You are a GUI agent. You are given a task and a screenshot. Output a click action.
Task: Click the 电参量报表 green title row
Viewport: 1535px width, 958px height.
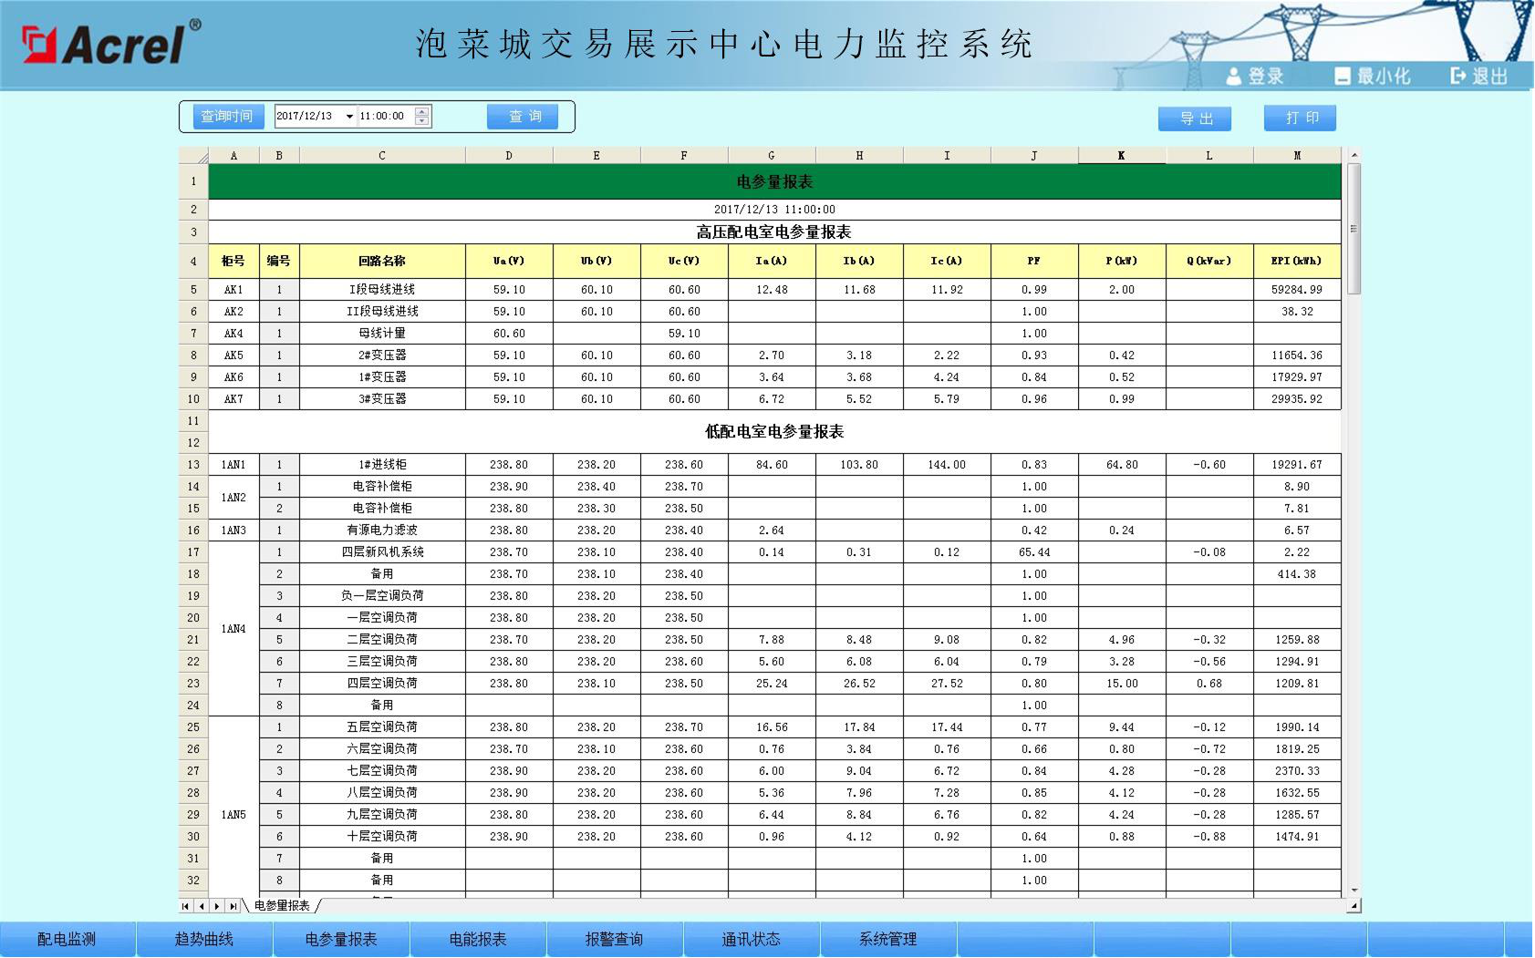point(774,181)
